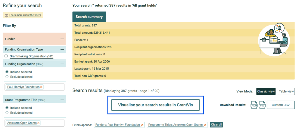Click the 360 illustration image

[x=274, y=39]
